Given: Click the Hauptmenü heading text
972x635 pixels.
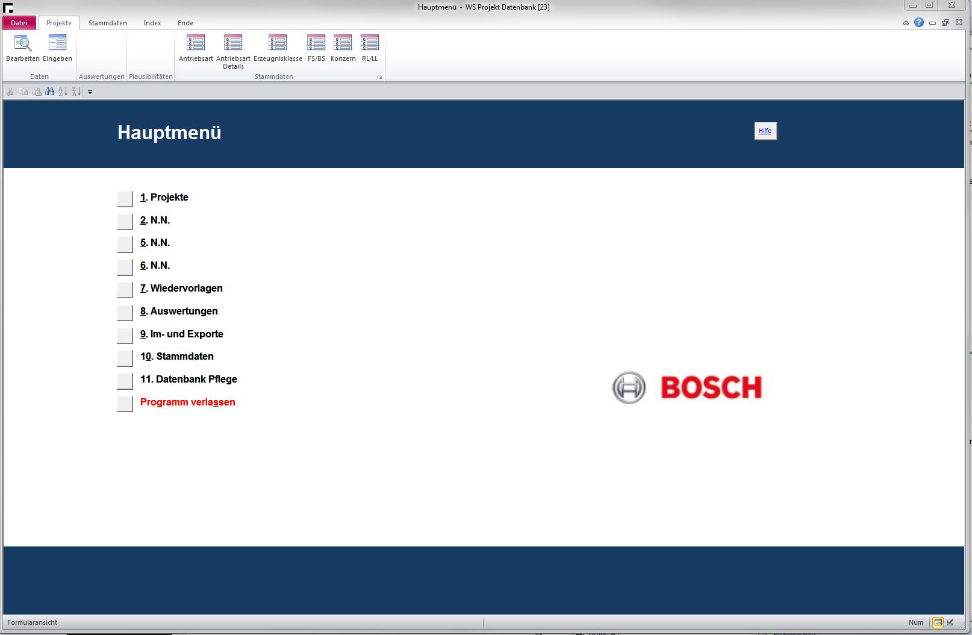Looking at the screenshot, I should [169, 133].
